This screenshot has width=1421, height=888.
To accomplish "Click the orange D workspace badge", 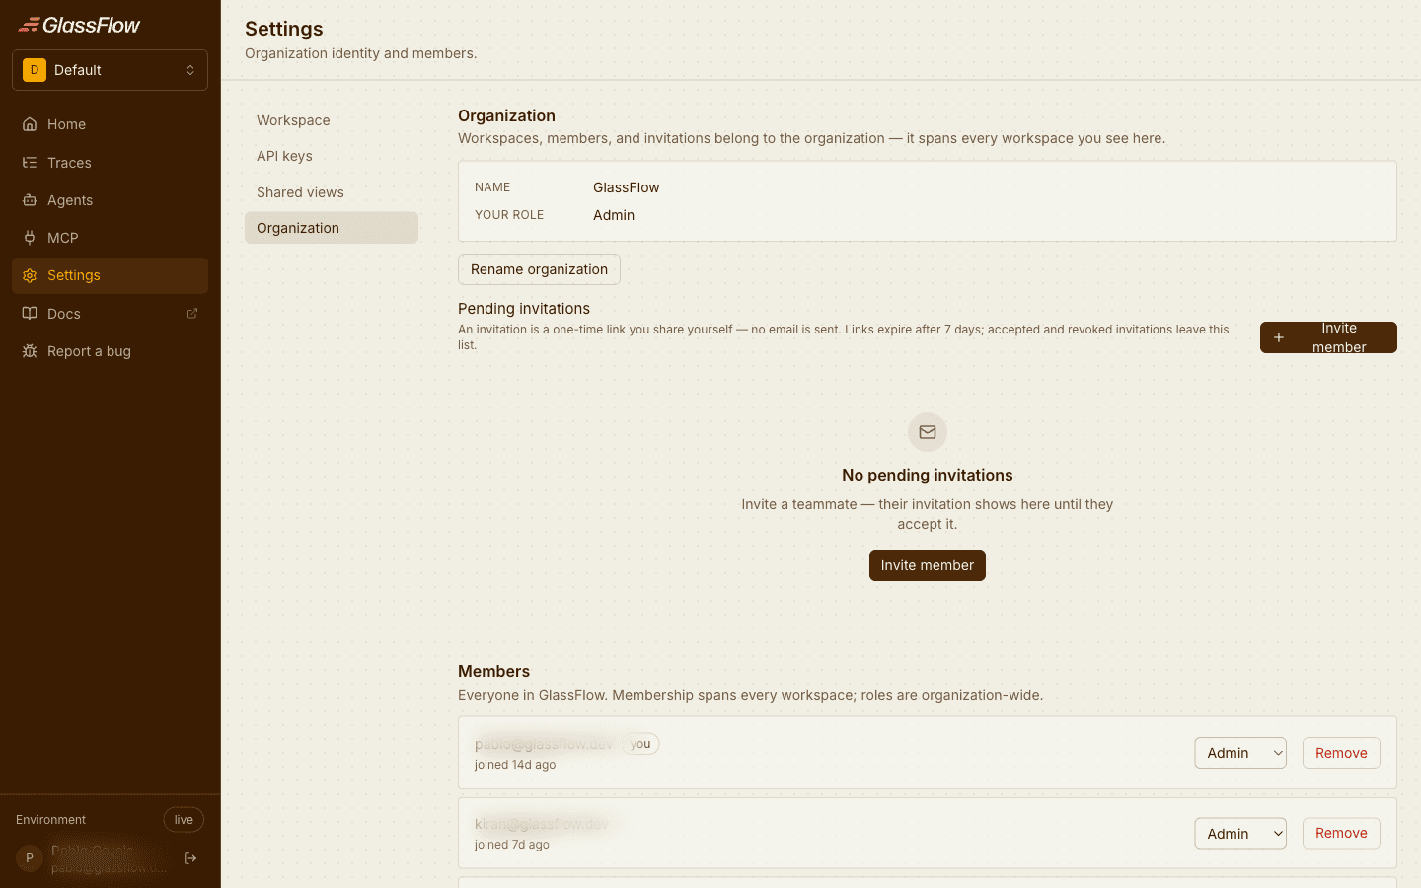I will point(35,70).
